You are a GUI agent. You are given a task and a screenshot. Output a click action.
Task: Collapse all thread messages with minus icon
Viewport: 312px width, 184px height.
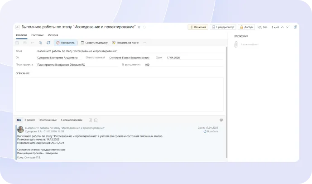point(96,120)
